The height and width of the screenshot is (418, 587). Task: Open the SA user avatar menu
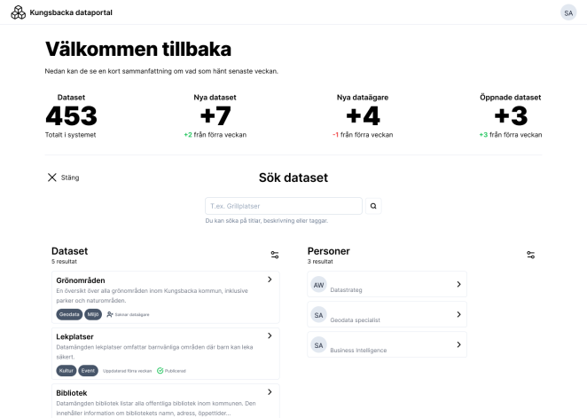pos(567,12)
